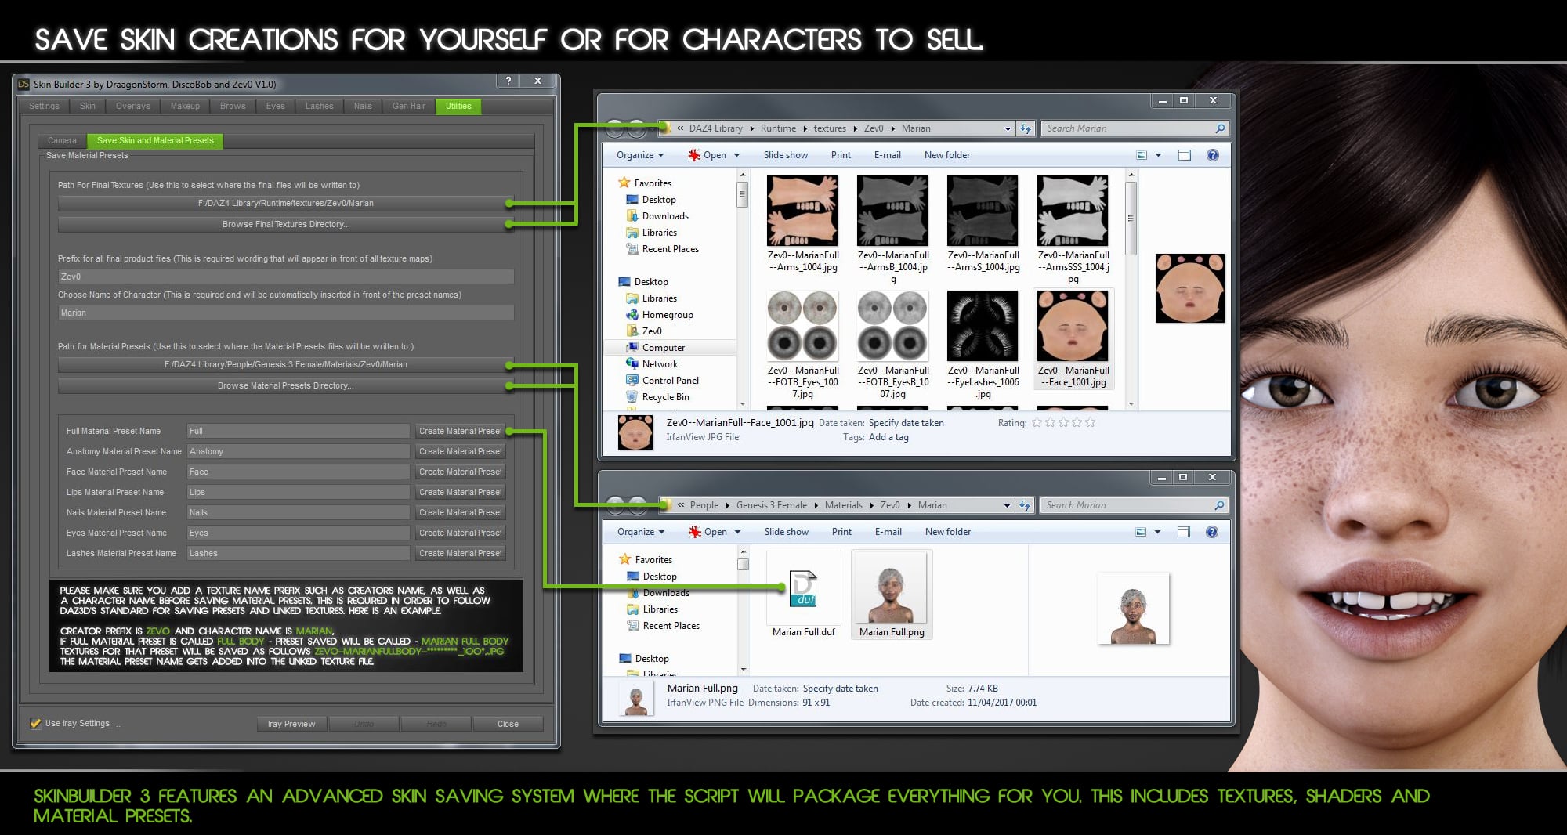Click the magnifier icon in Search Marian box
Viewport: 1567px width, 835px height.
(x=1219, y=128)
